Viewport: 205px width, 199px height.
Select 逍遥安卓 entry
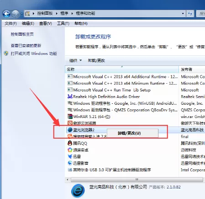pyautogui.click(x=81, y=150)
